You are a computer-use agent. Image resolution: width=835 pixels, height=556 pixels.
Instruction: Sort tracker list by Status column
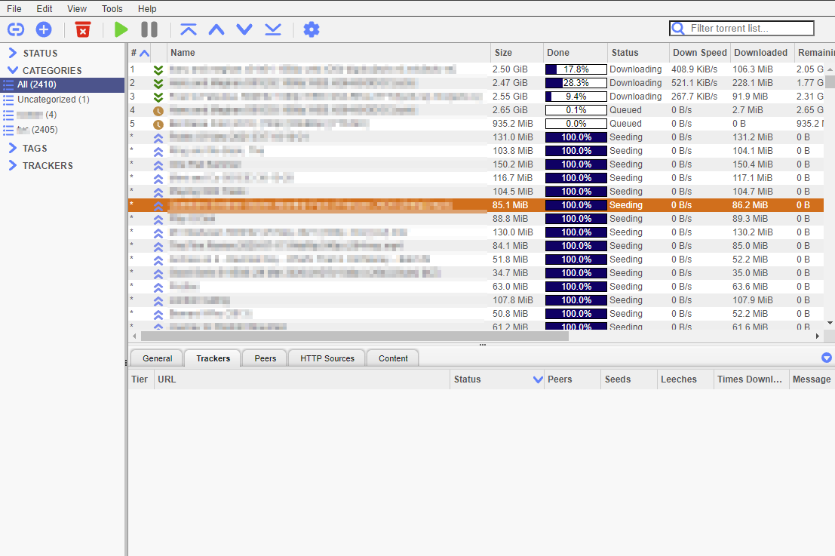(497, 379)
